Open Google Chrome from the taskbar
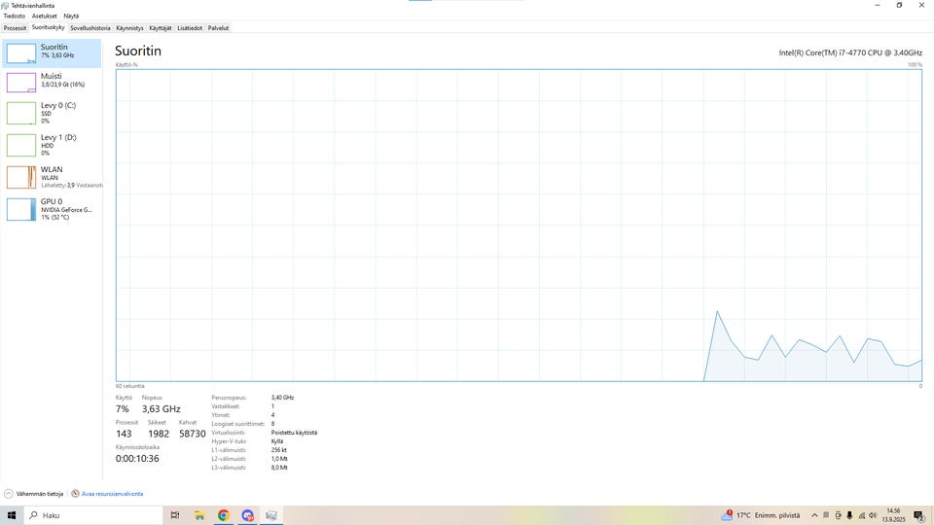The height and width of the screenshot is (525, 934). tap(224, 515)
